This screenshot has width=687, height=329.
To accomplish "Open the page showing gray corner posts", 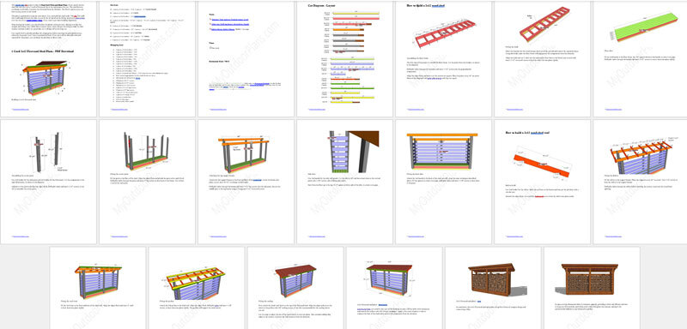I will coord(48,182).
